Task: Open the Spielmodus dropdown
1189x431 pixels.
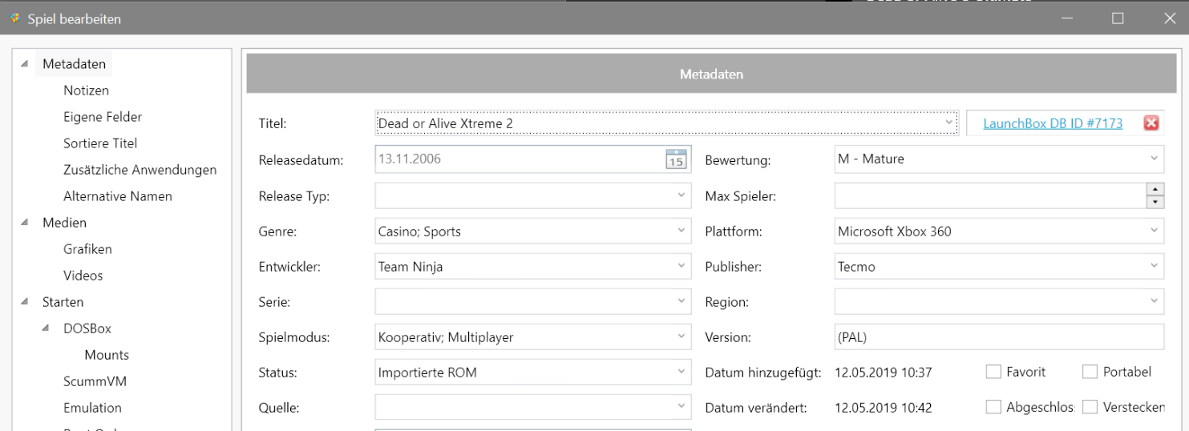Action: [681, 336]
